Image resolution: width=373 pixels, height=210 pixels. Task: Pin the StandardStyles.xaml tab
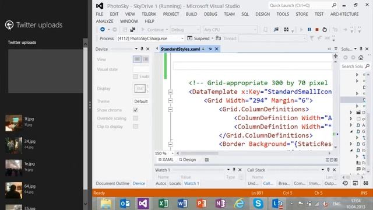click(x=210, y=49)
